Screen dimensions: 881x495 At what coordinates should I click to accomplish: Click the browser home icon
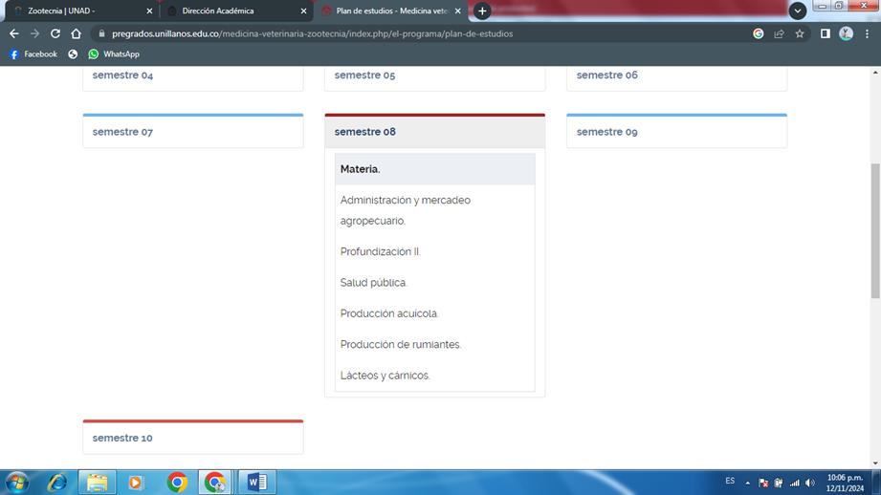(x=77, y=33)
